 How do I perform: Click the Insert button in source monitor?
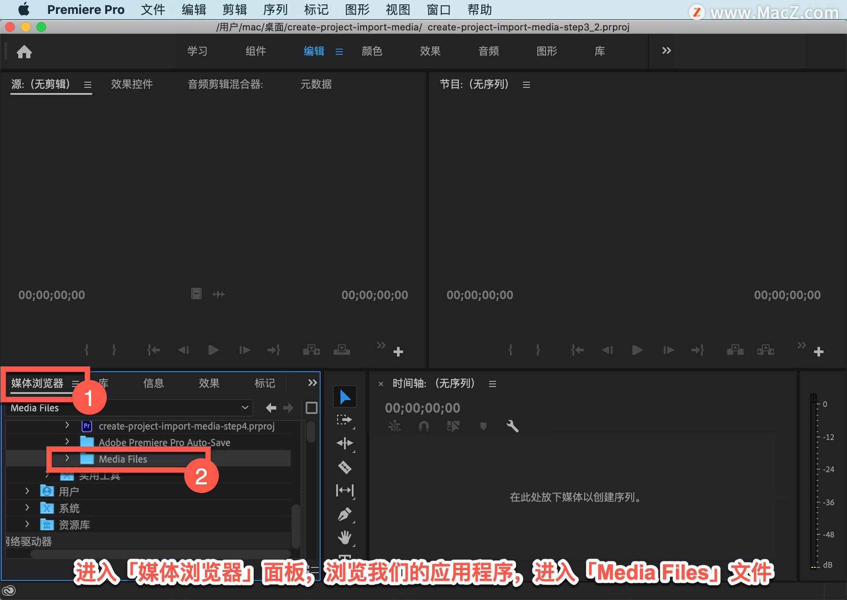click(x=311, y=350)
